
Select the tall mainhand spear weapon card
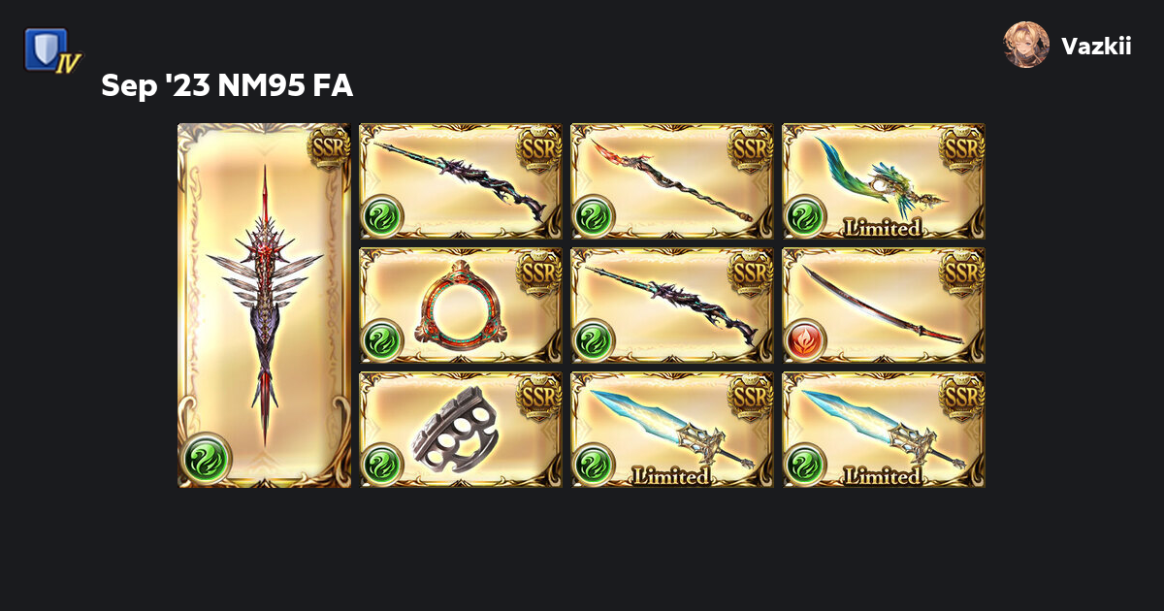(x=264, y=305)
